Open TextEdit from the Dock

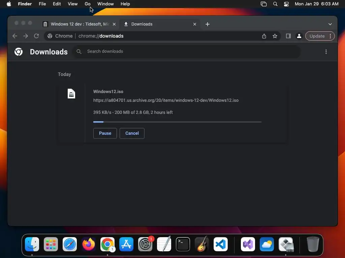coord(164,244)
